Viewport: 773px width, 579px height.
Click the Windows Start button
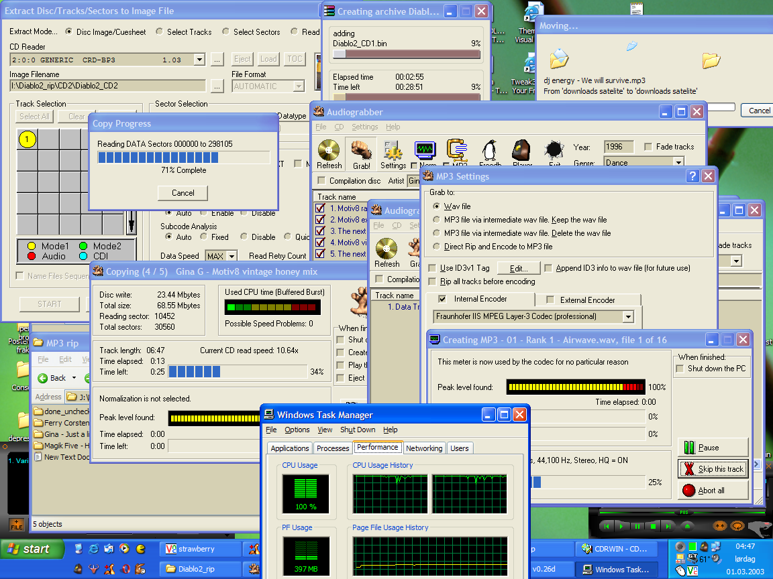point(32,549)
